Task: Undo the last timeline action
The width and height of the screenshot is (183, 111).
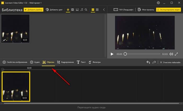Action: 148,62
